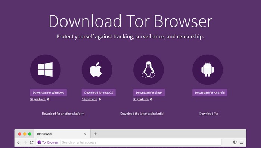Open the Linux Signature link

(x=141, y=99)
